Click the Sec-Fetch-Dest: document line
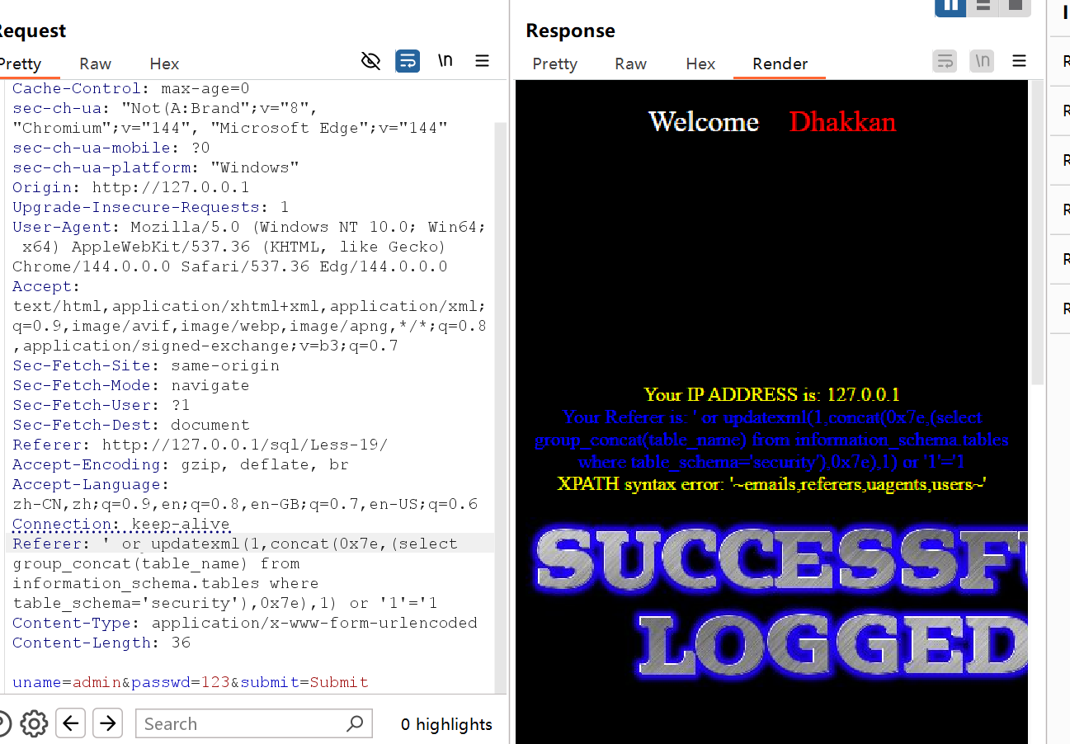 [x=130, y=425]
